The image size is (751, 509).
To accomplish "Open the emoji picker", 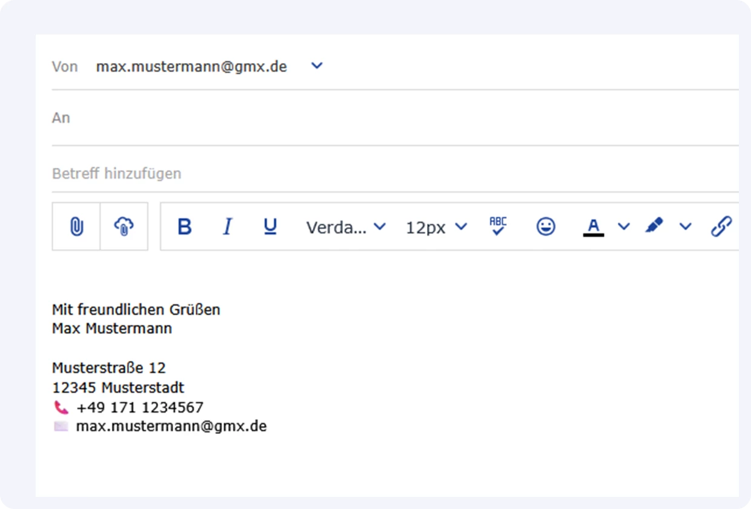I will tap(545, 226).
